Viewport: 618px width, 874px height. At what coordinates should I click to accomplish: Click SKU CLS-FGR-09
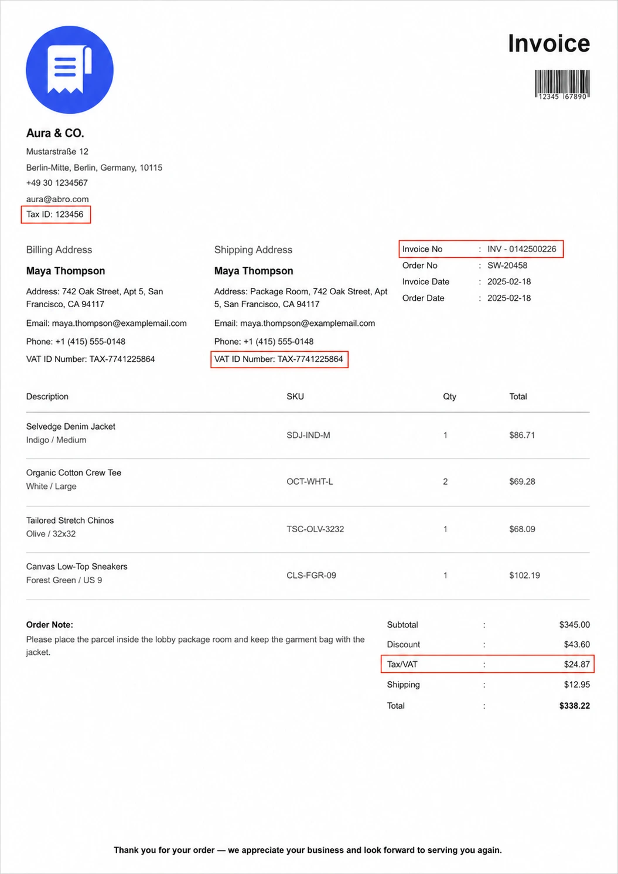click(x=311, y=576)
